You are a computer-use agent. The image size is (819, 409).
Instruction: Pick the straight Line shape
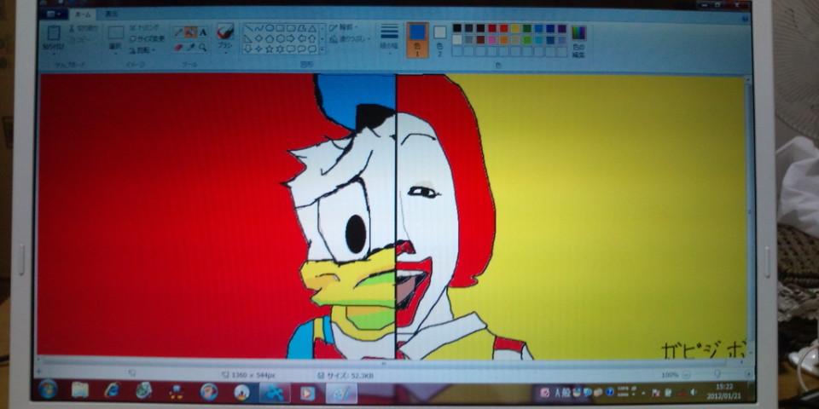(248, 28)
